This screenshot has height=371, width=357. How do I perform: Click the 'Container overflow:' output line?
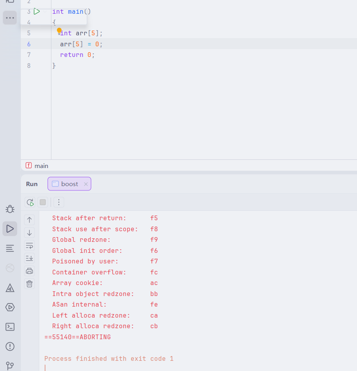105,272
